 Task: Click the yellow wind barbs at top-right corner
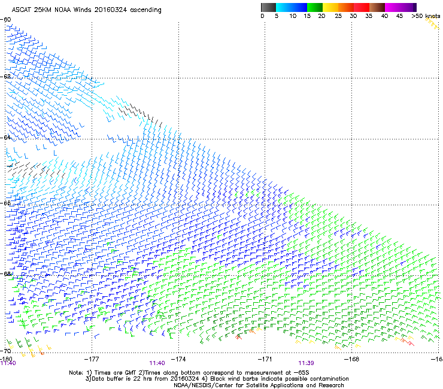(x=432, y=23)
